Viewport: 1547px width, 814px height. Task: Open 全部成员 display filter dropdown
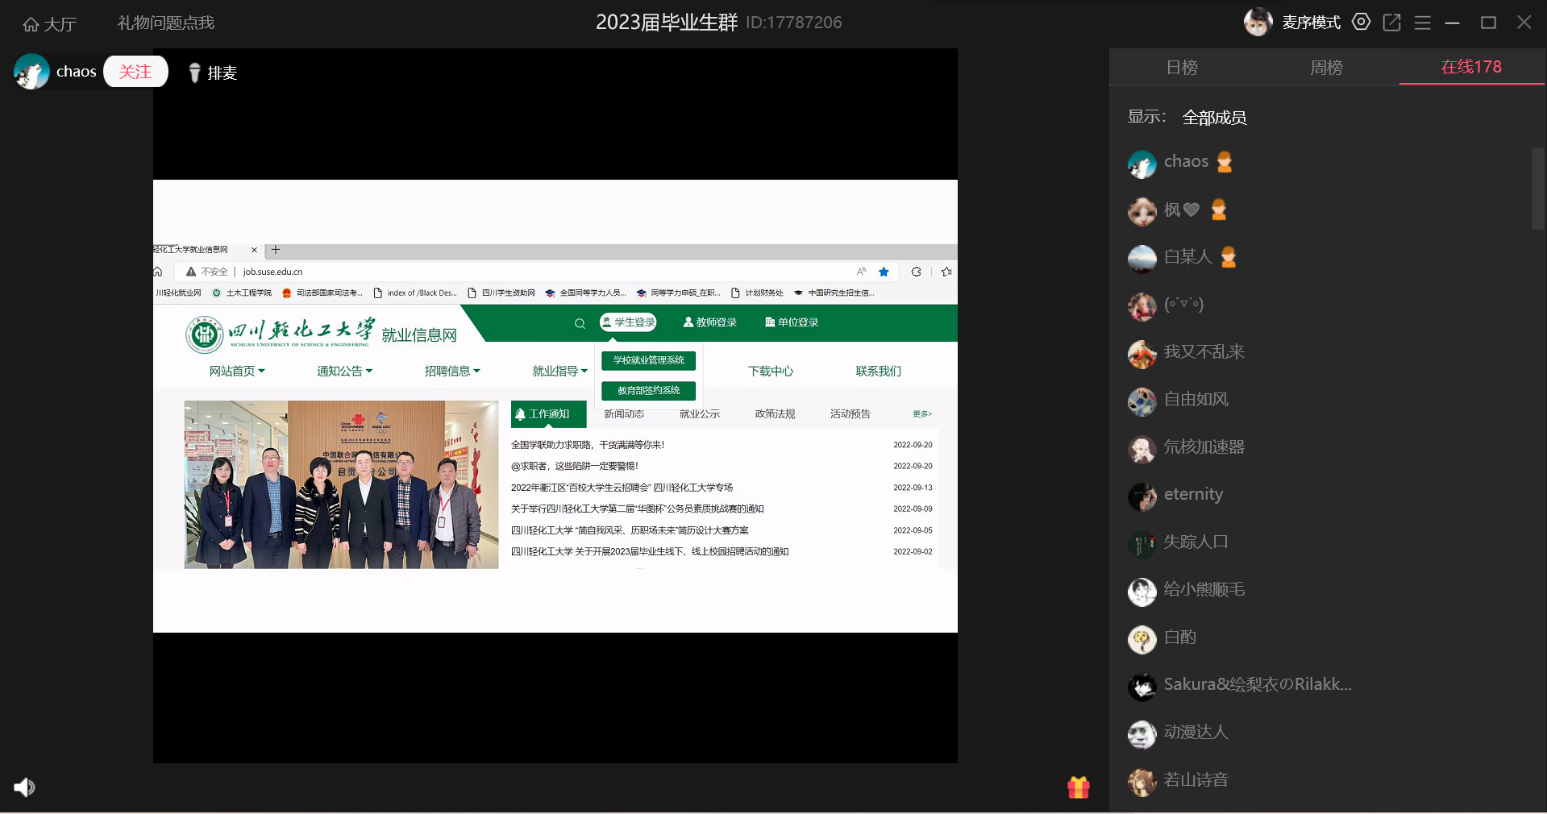1214,118
